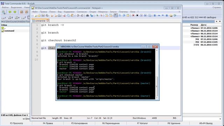Open Find with the binoculars icon
This screenshot has height=126, width=224.
pyautogui.click(x=87, y=15)
